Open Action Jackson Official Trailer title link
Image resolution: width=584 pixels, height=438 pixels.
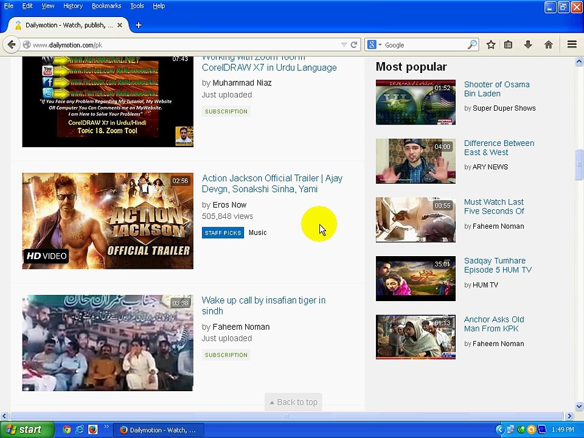tap(272, 184)
